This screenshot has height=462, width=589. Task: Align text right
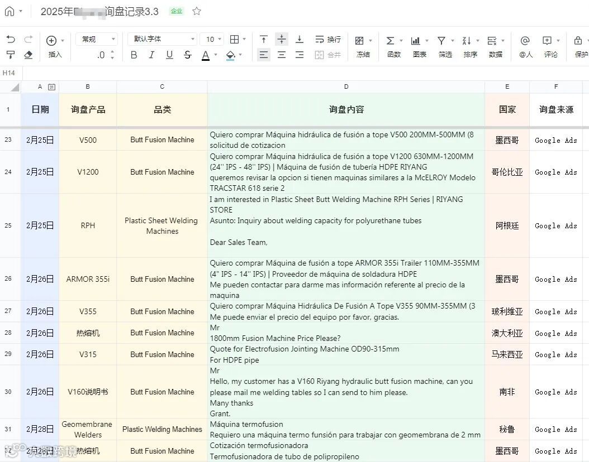pyautogui.click(x=300, y=55)
